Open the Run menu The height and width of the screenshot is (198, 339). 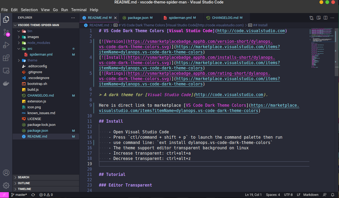tap(64, 10)
